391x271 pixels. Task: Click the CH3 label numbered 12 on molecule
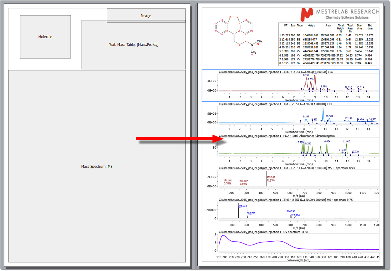259,42
